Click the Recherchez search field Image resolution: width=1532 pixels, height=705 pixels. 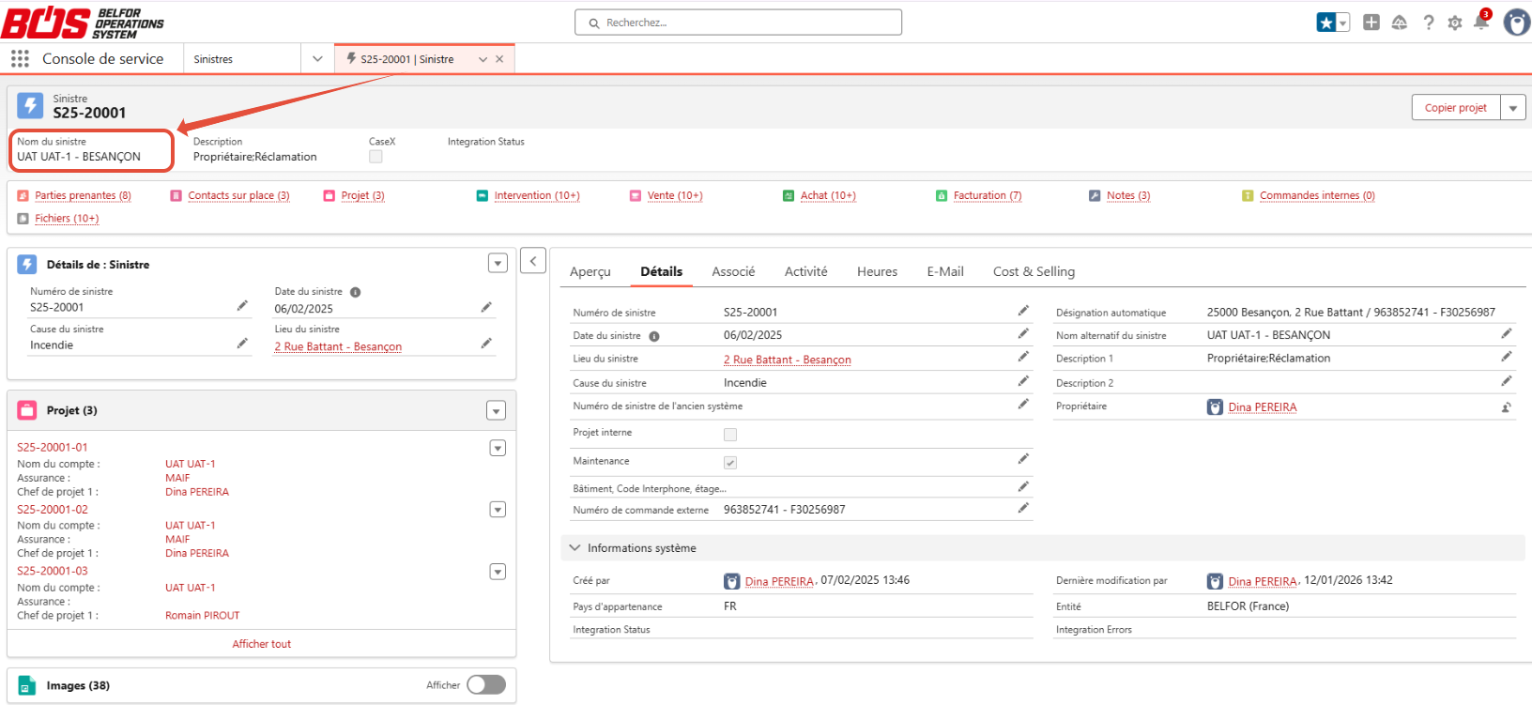(x=738, y=23)
